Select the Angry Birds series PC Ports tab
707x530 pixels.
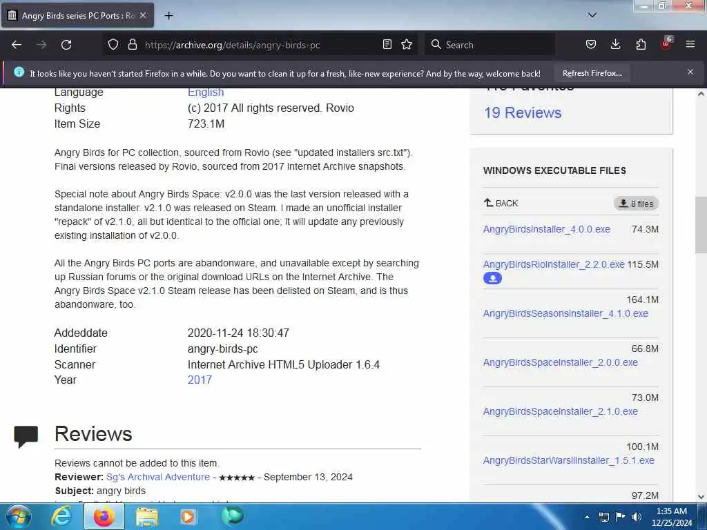(78, 15)
